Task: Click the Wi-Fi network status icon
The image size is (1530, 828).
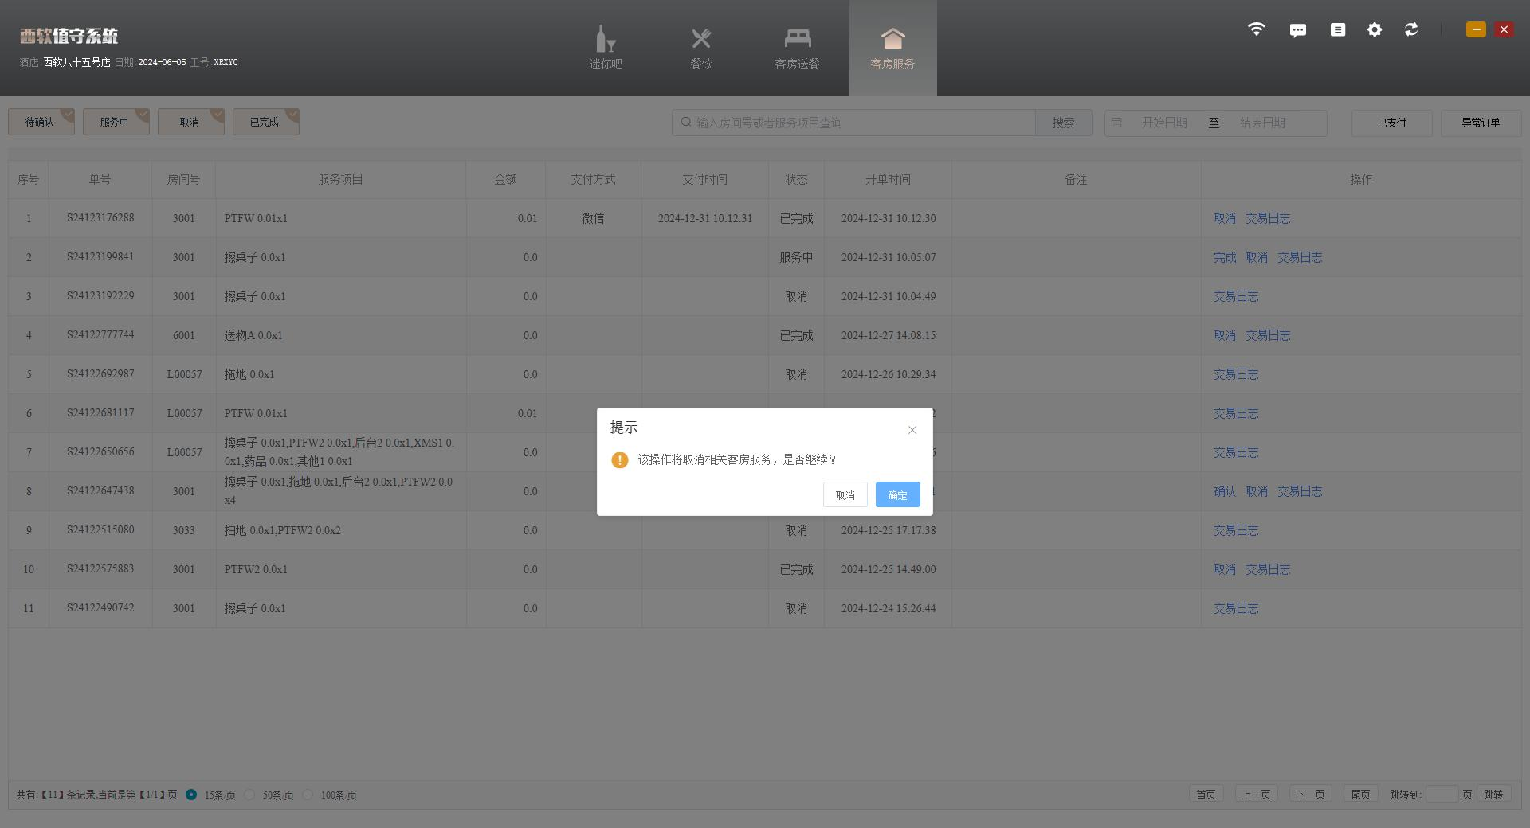Action: [x=1256, y=29]
